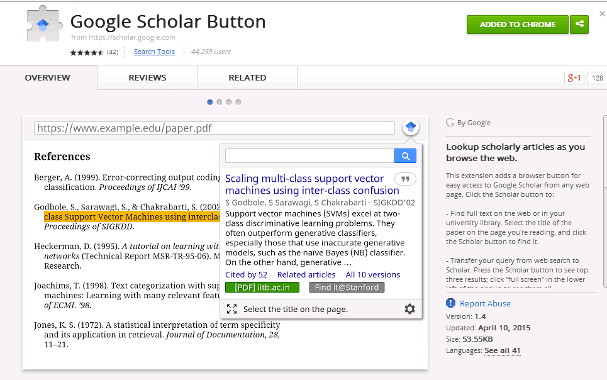Click the Cited by 52 link

[x=246, y=274]
